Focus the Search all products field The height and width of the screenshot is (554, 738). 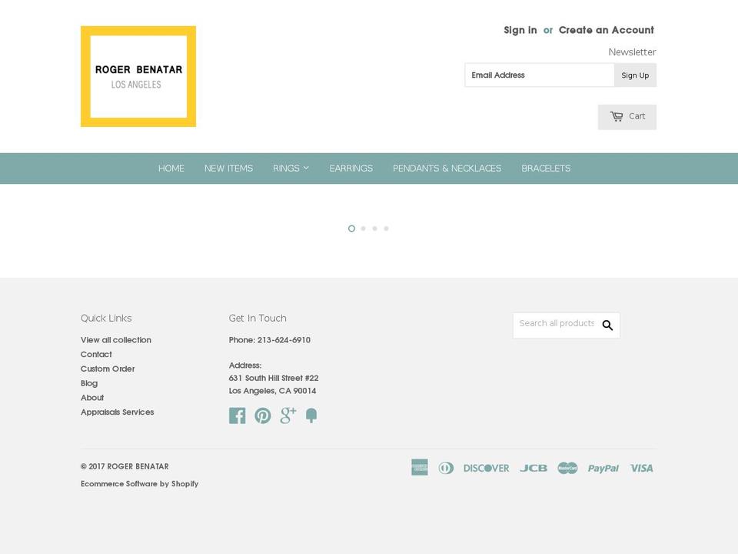tap(557, 324)
